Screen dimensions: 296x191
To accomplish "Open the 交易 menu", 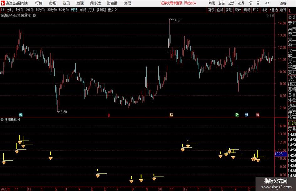I will click(127, 3).
